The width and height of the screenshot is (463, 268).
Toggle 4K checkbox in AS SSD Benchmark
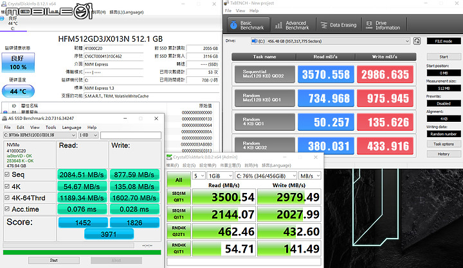pyautogui.click(x=7, y=186)
